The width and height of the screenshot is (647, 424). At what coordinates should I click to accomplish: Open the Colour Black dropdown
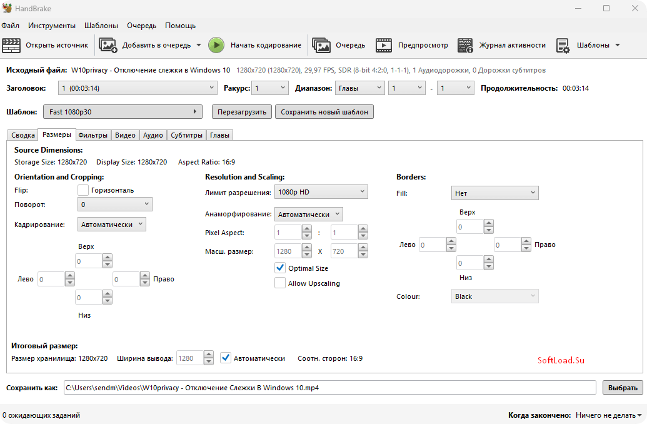[x=494, y=296]
